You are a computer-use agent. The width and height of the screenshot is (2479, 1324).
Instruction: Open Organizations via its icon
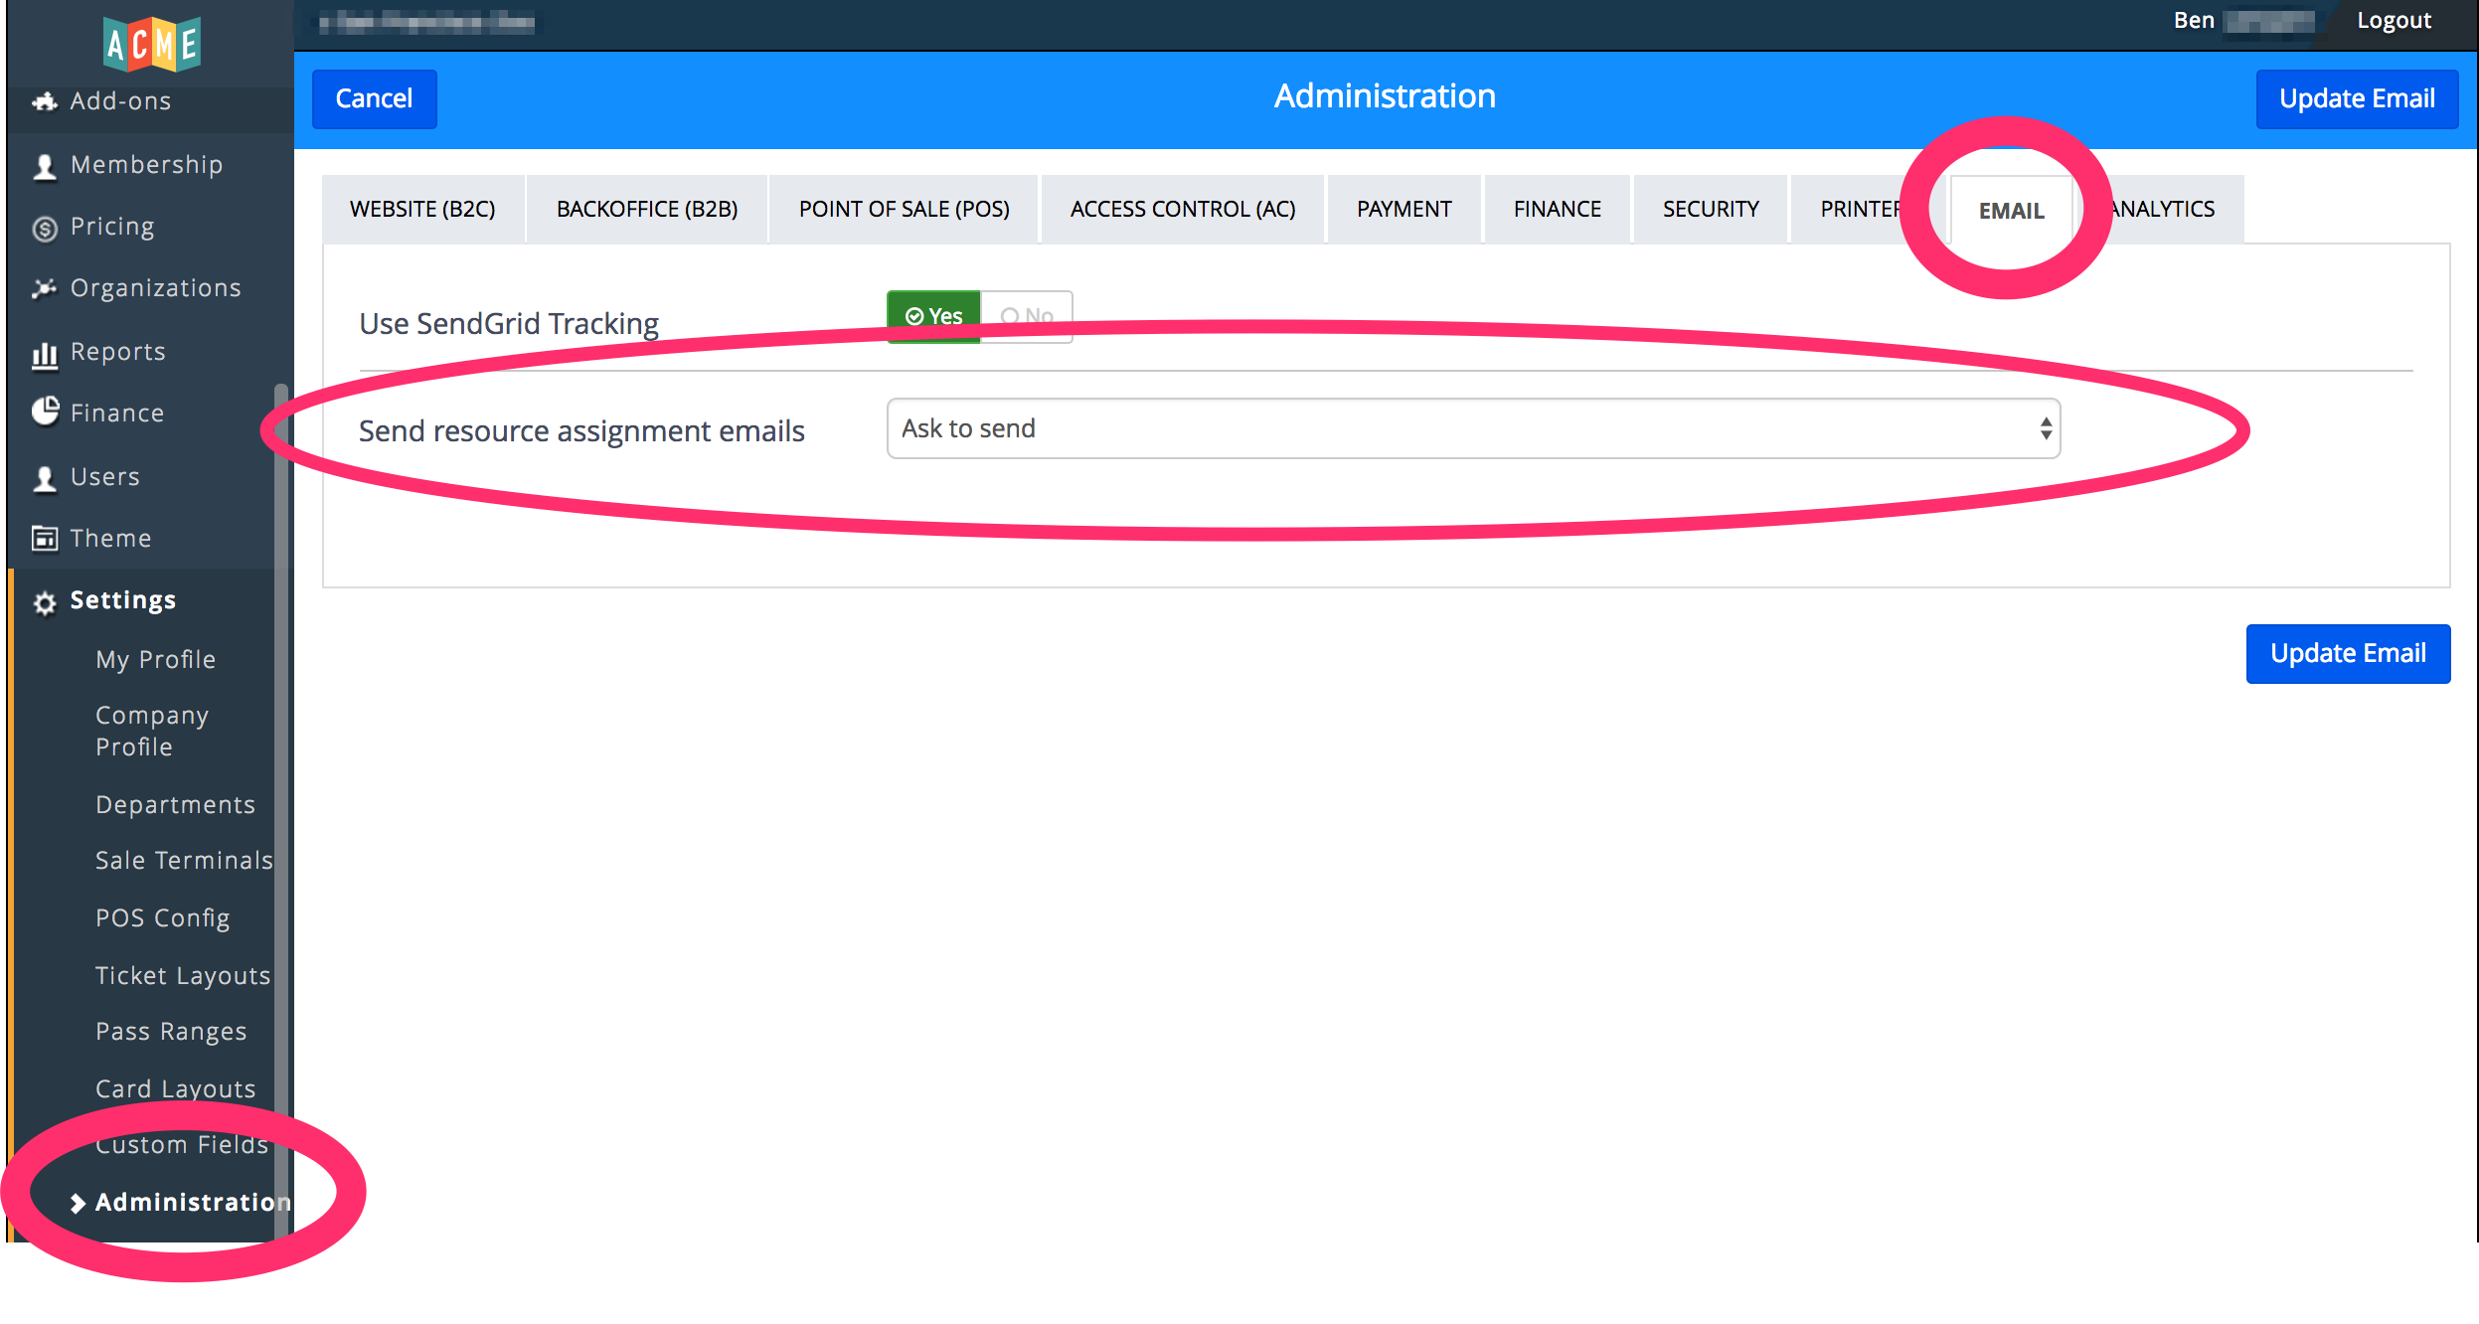click(45, 288)
